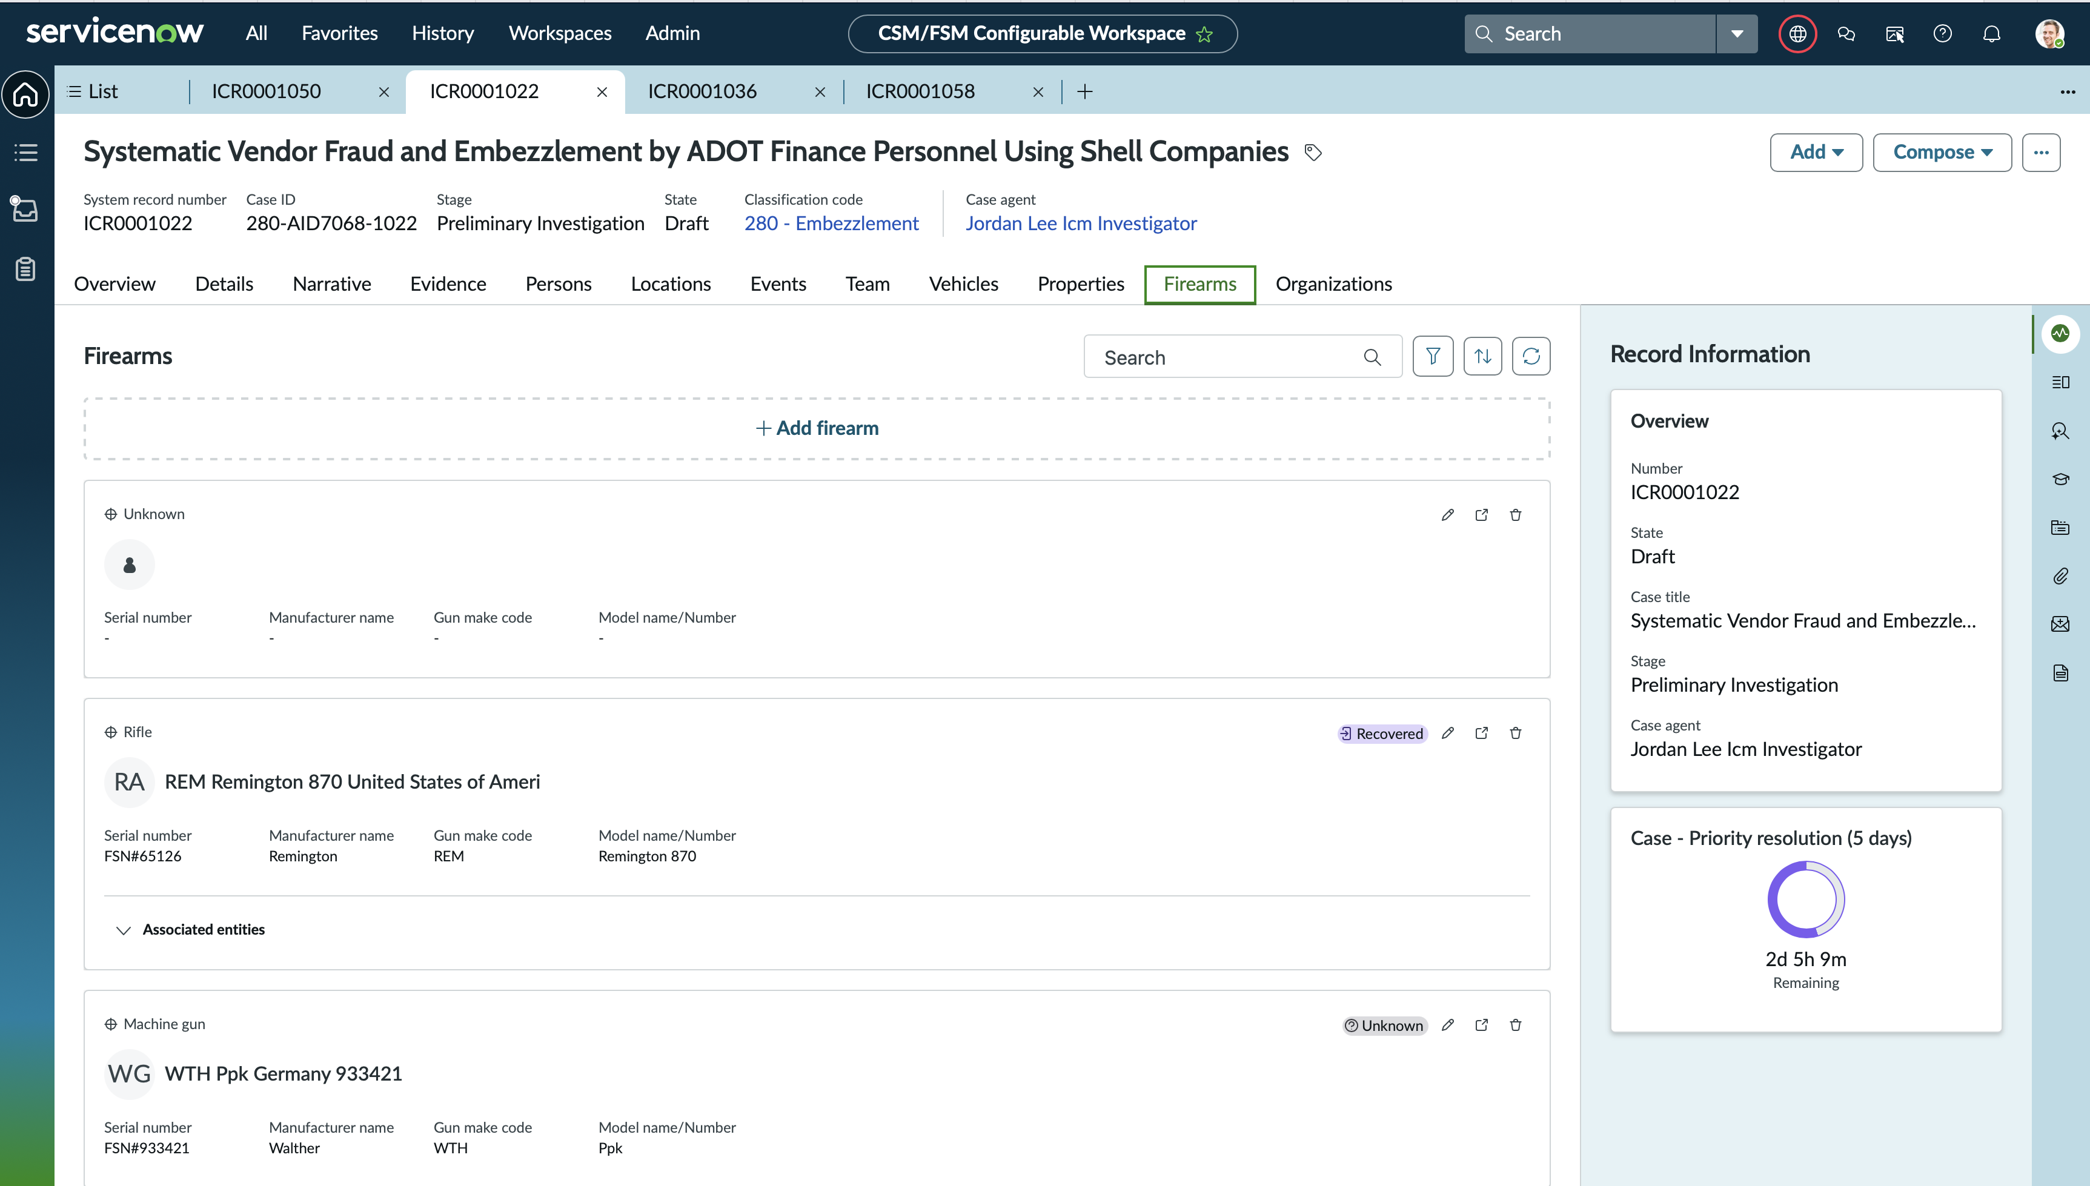Favorite the CSM/FSM Configurable Workspace star

[1204, 34]
